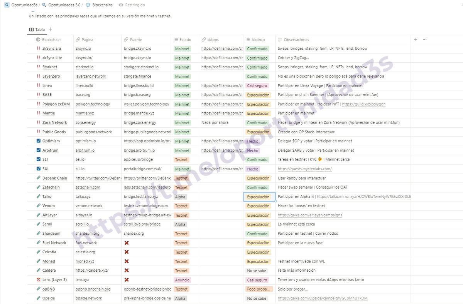Click the Public Goods blockchain name
This screenshot has width=463, height=304.
[54, 132]
